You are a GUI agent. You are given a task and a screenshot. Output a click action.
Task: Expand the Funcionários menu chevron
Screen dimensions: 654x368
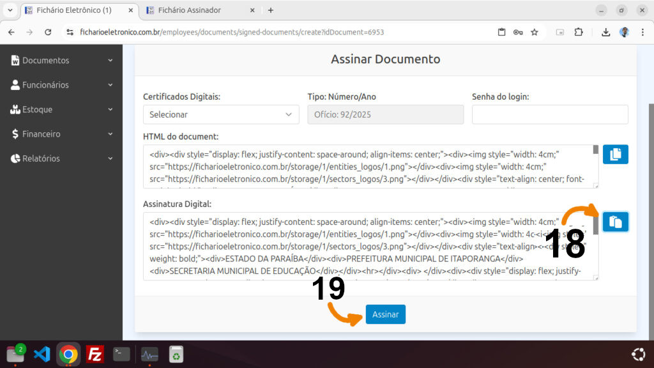110,85
